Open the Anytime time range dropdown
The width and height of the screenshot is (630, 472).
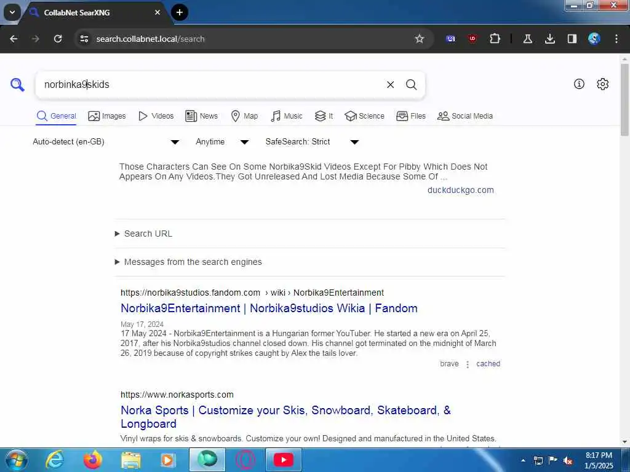(x=221, y=142)
